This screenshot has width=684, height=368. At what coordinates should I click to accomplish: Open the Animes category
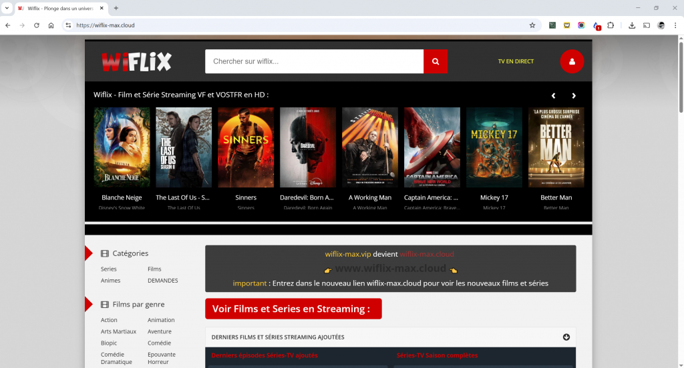point(110,281)
